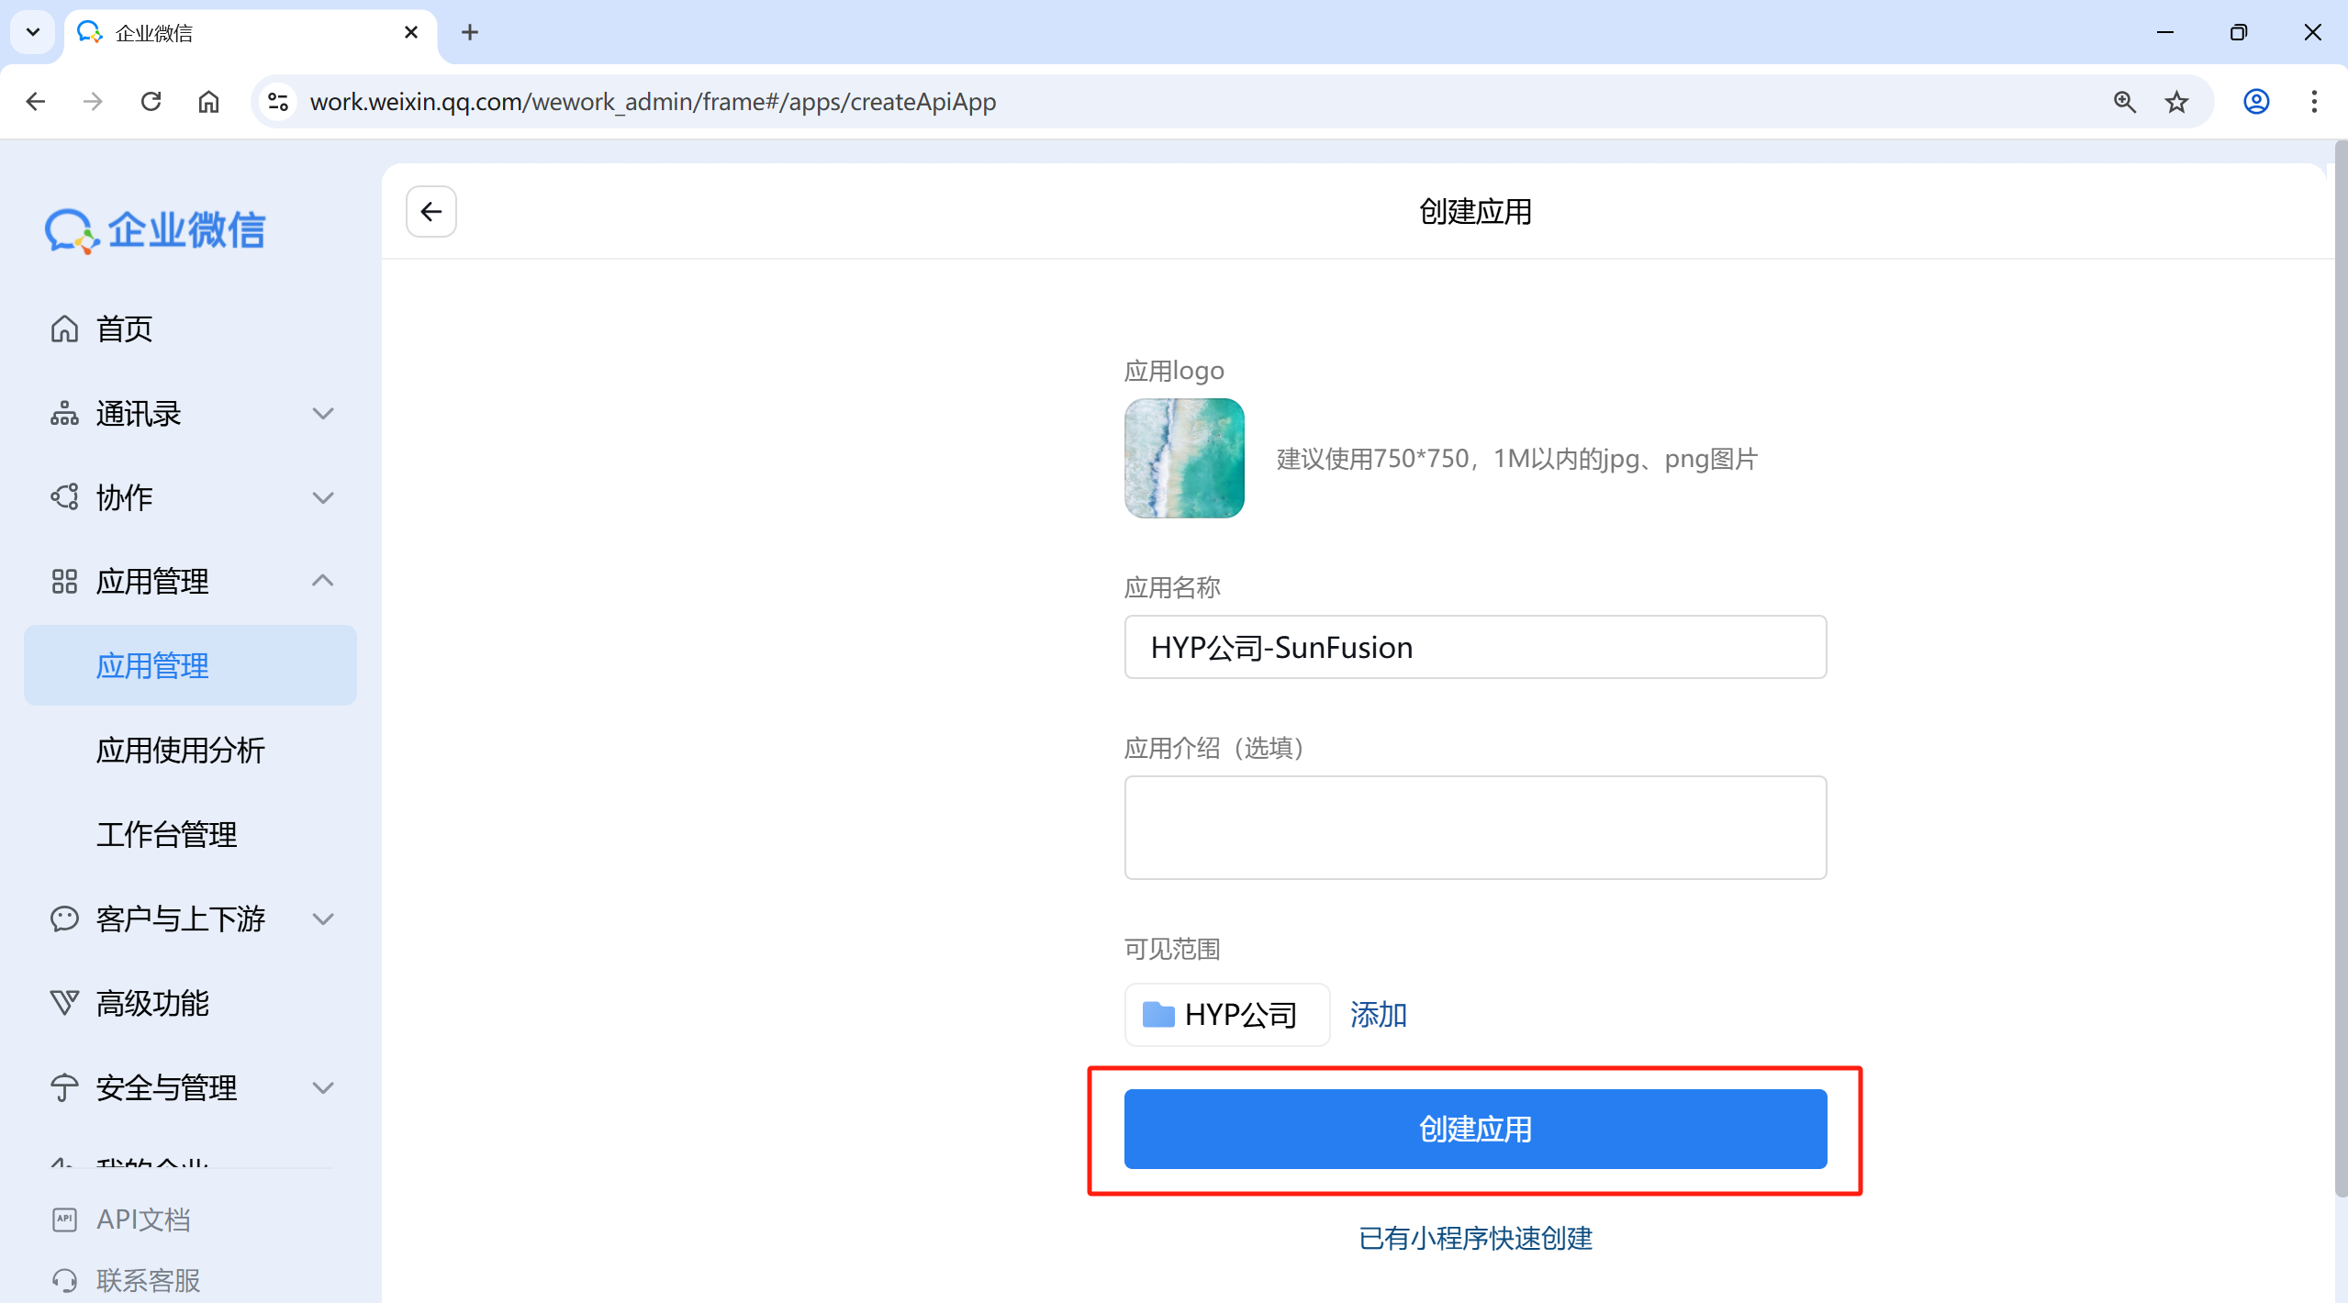Click the 企业微信 logo in sidebar
This screenshot has width=2348, height=1303.
pyautogui.click(x=156, y=229)
